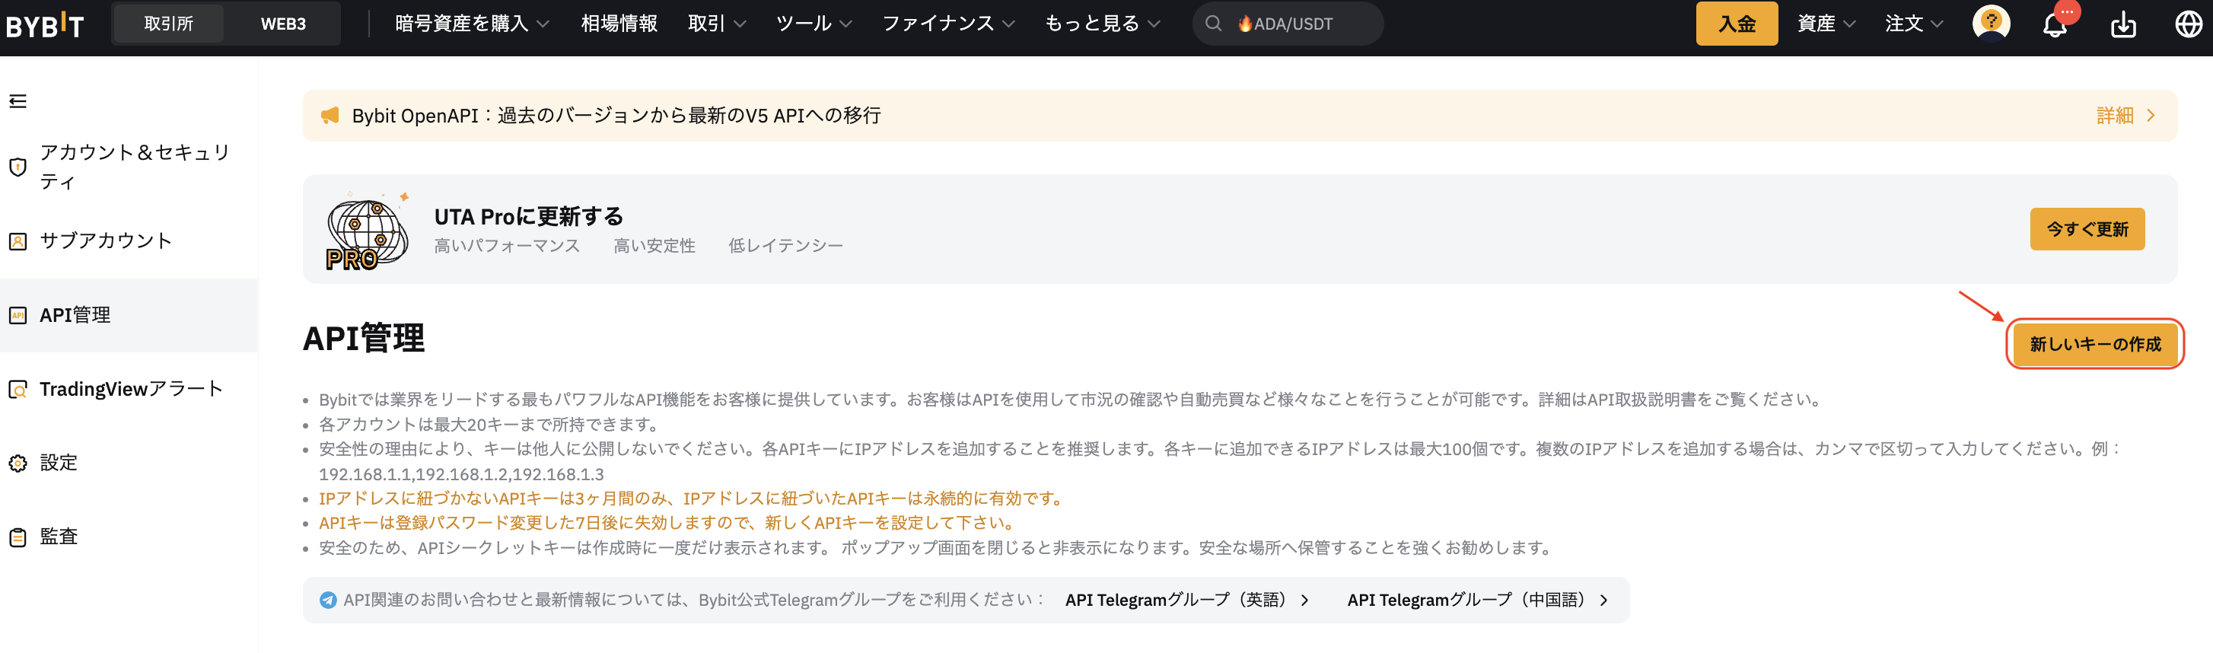Open the language globe icon
This screenshot has width=2213, height=653.
(2188, 24)
